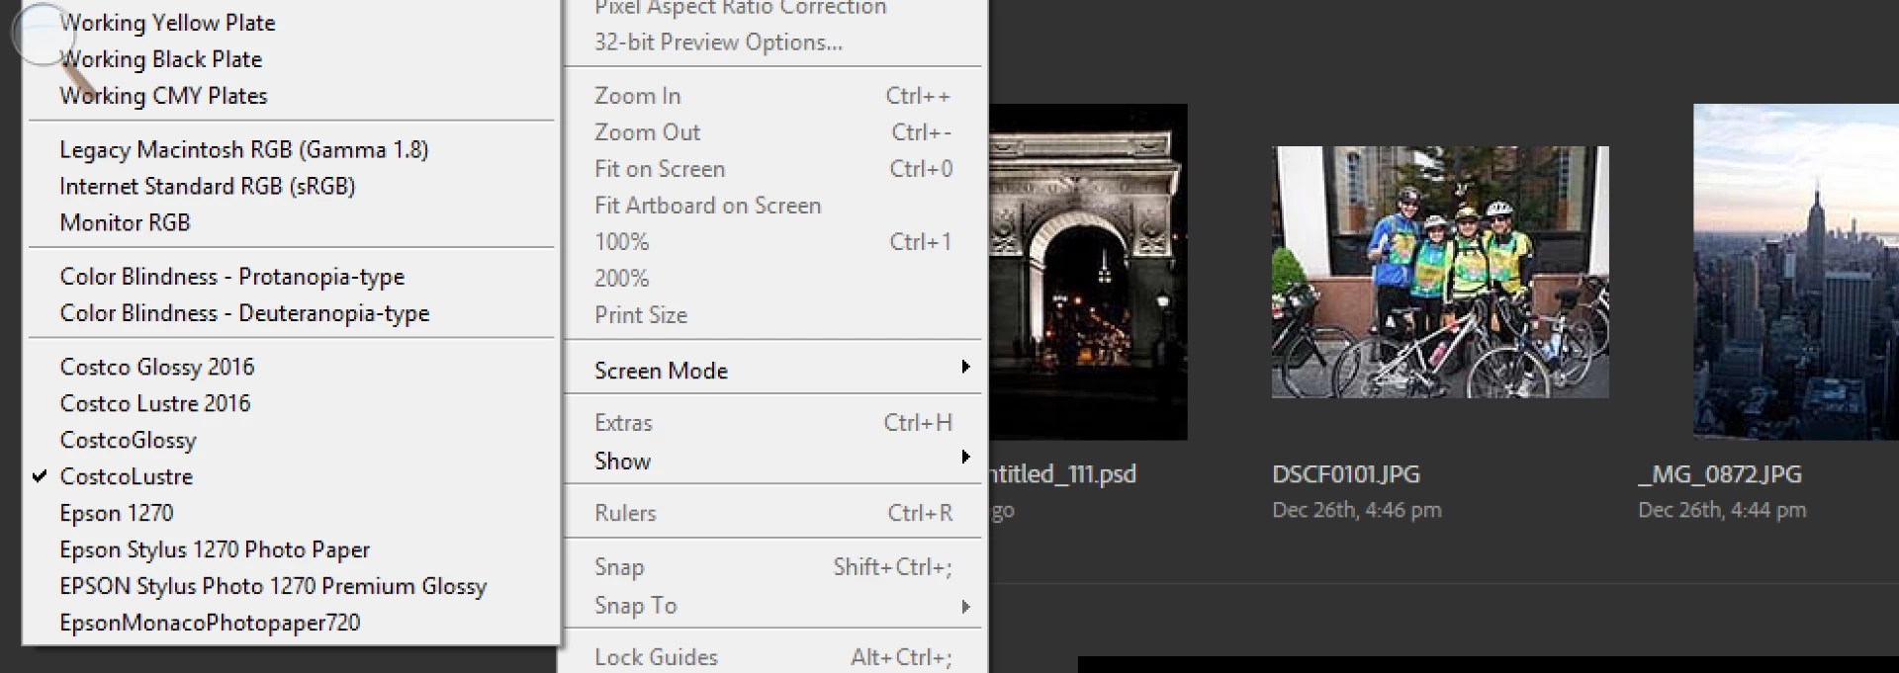Choose Working CMY Plates option
Screen dimensions: 1899x673
tap(292, 96)
